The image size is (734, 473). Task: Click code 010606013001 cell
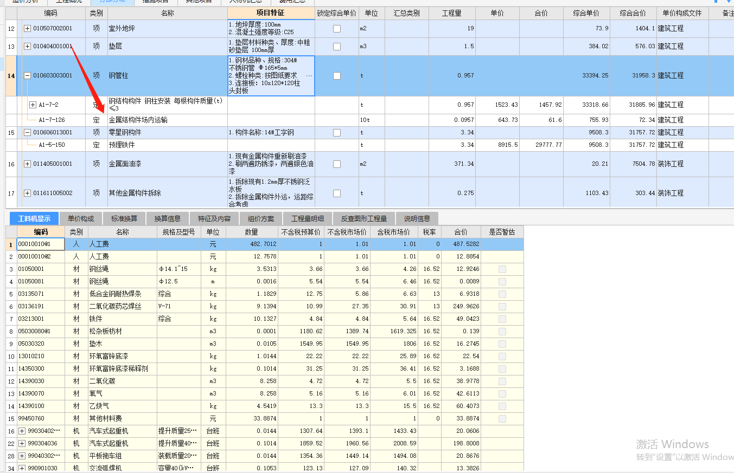point(53,132)
